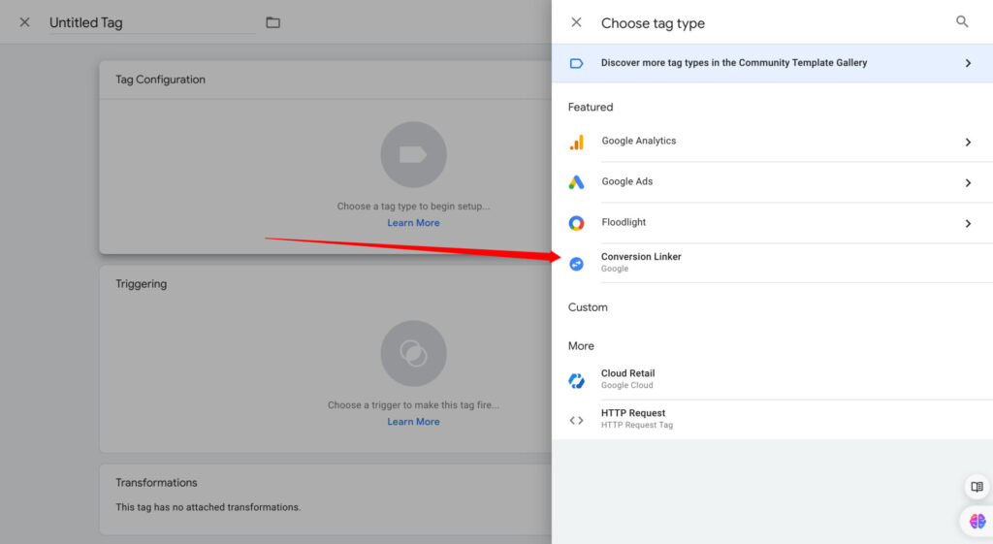Click Learn More under Tag Configuration
This screenshot has height=544, width=993.
(413, 223)
